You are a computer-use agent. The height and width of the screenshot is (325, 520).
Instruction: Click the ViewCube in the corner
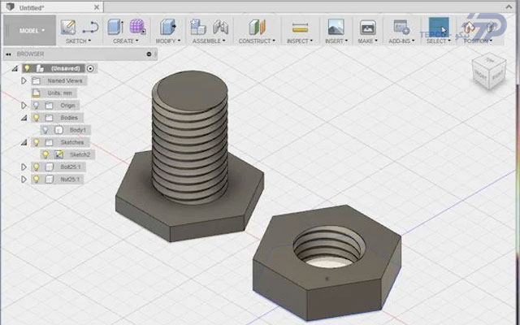pyautogui.click(x=489, y=71)
